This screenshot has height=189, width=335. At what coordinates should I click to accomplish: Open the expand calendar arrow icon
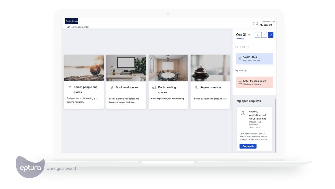coord(271,35)
